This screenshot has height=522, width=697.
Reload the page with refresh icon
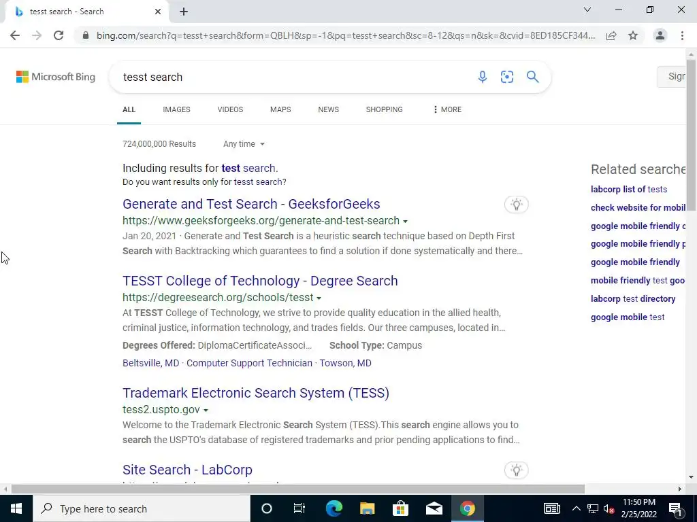[x=59, y=35]
